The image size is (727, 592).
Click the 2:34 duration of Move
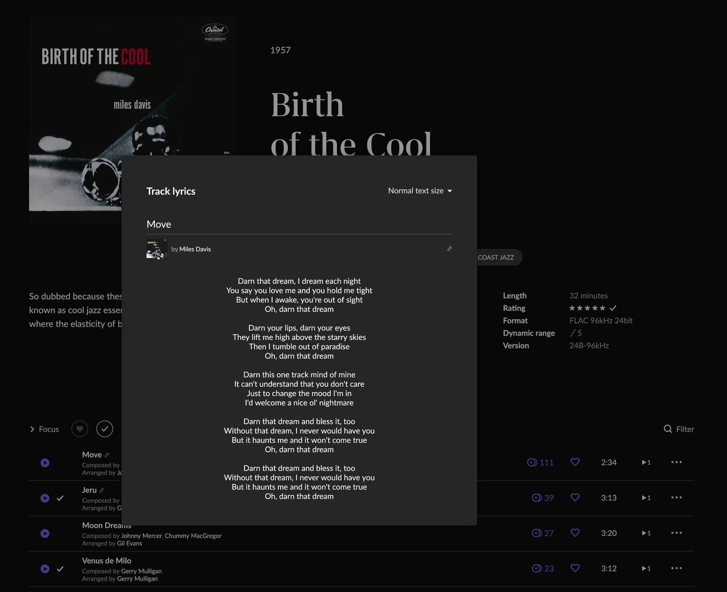[x=609, y=462]
